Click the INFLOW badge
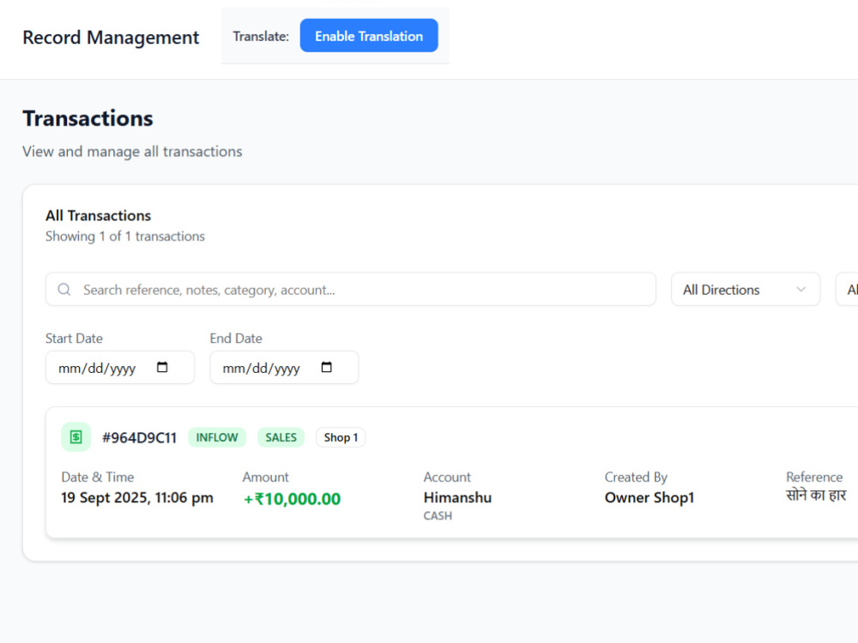 pyautogui.click(x=217, y=437)
